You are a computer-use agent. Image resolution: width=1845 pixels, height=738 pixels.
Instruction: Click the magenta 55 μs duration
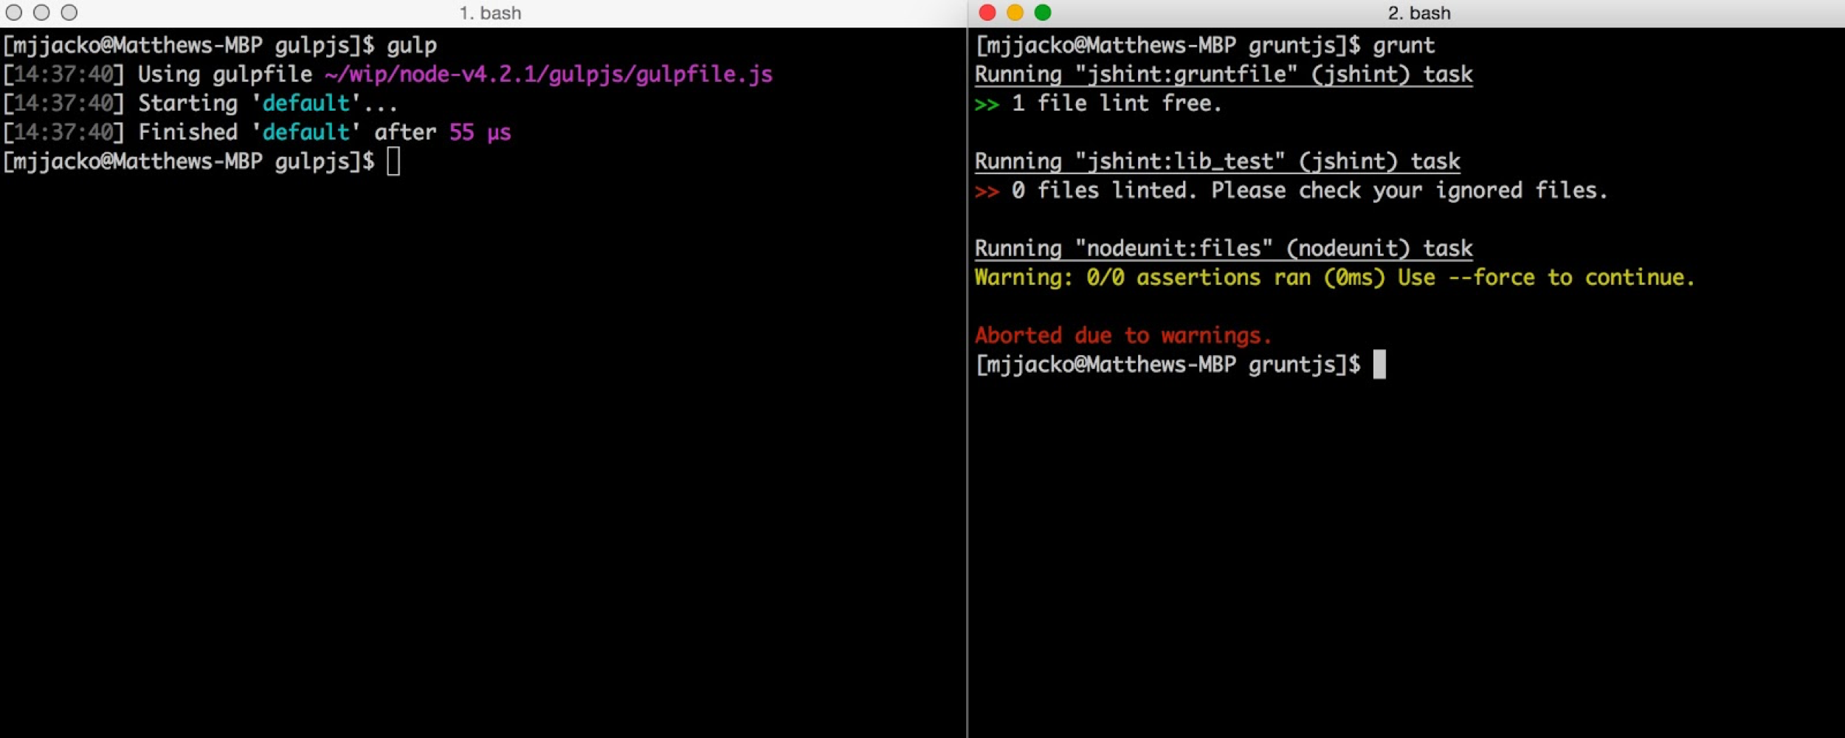480,132
